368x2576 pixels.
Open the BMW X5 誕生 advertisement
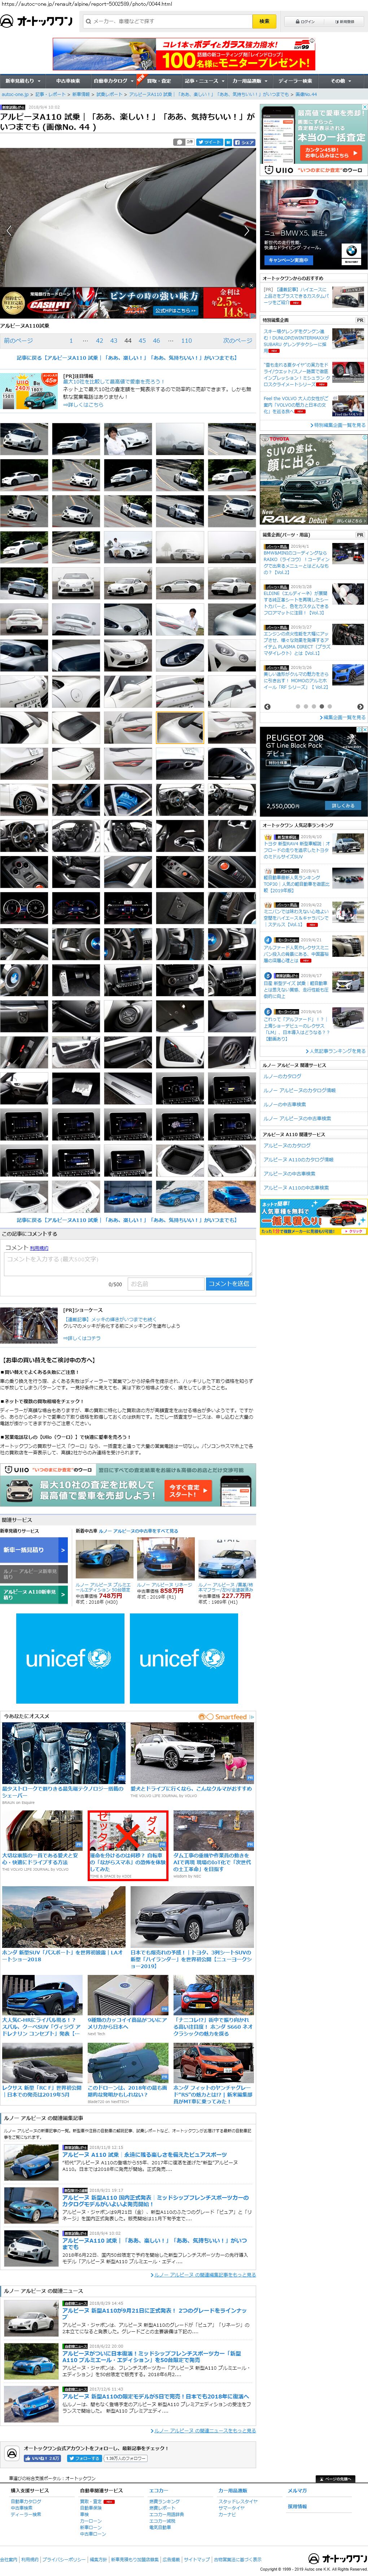[x=313, y=225]
